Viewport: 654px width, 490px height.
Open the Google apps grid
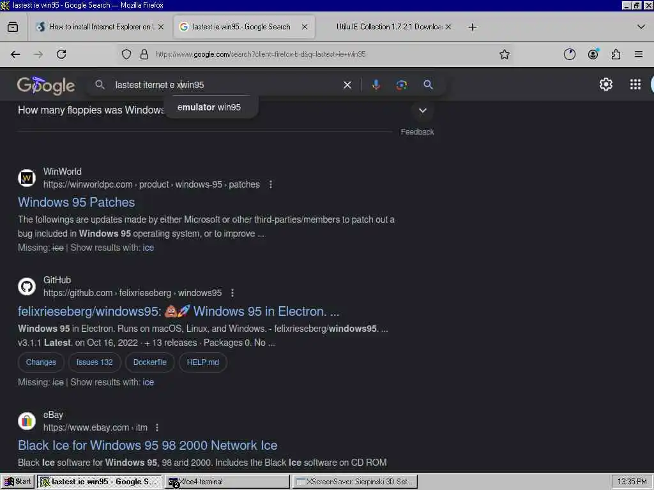click(x=635, y=85)
